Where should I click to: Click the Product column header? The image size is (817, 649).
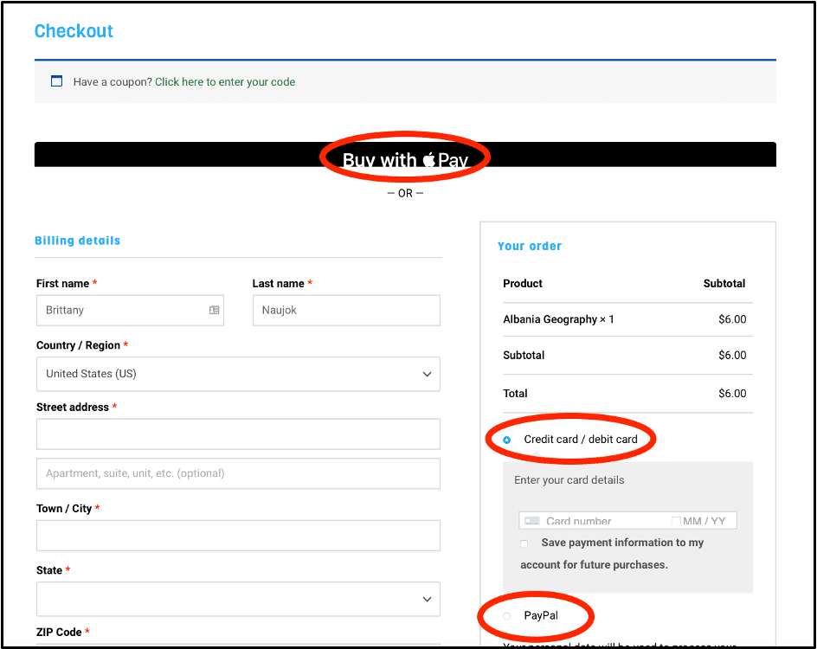tap(523, 283)
